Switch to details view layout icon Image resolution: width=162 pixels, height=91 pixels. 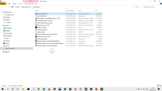point(158,86)
